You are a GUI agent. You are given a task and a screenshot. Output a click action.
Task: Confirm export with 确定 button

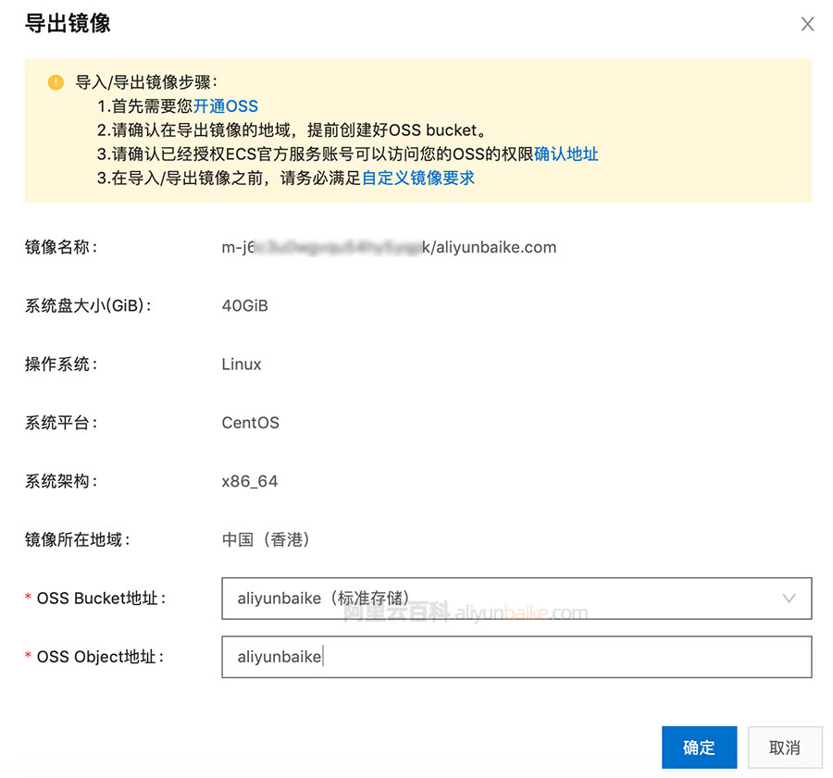pos(699,747)
